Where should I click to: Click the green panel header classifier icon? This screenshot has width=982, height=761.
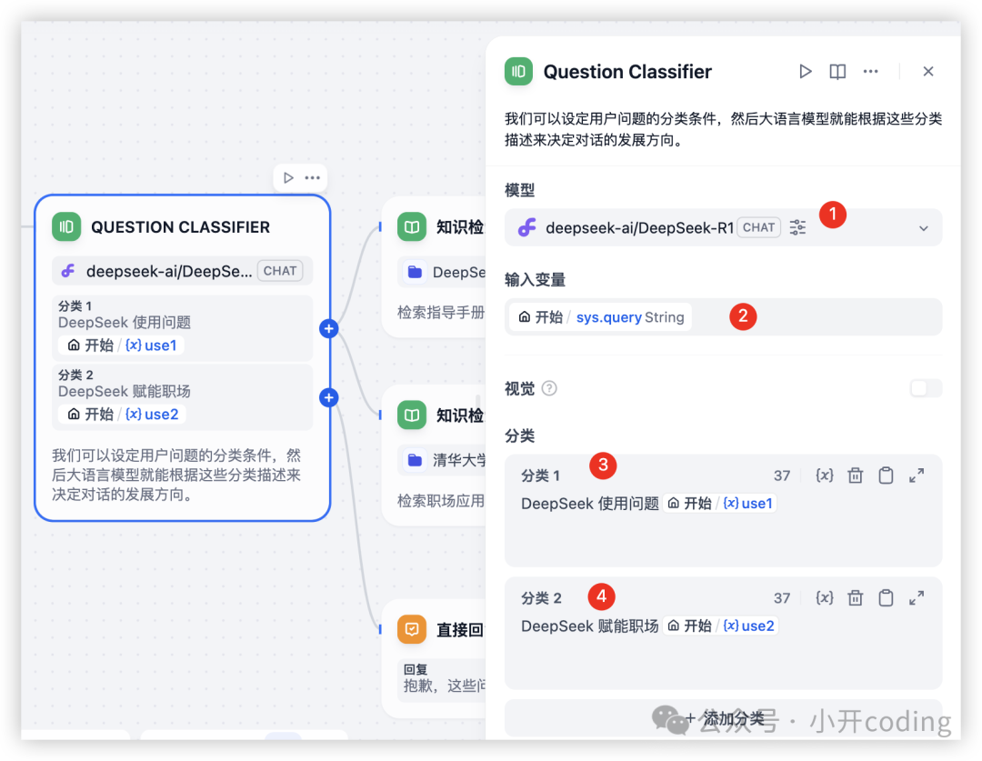click(518, 72)
